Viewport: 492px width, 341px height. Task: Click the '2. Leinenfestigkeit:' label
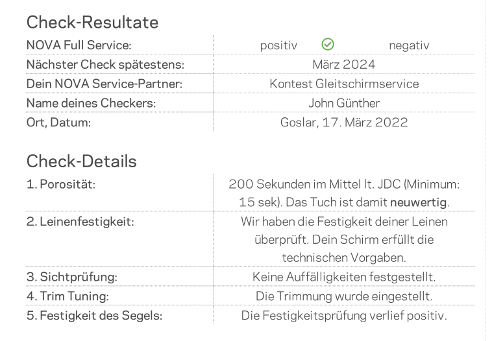point(80,222)
